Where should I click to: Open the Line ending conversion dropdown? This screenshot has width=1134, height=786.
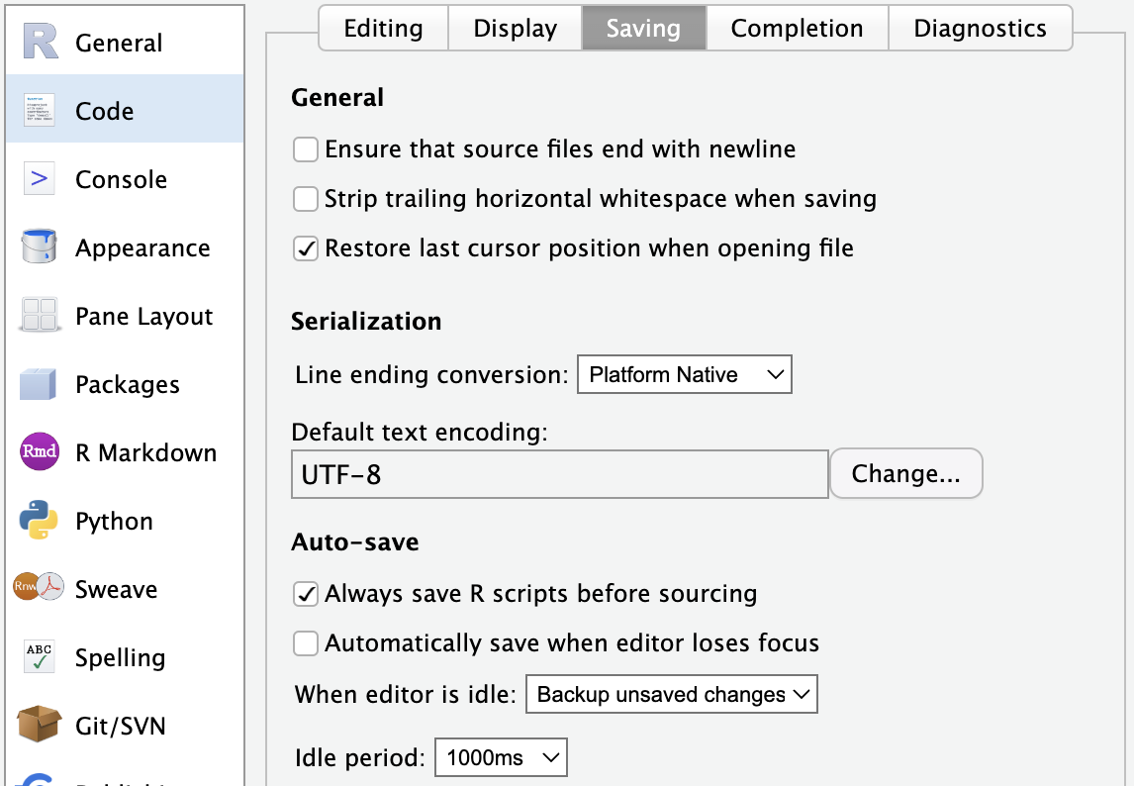(684, 374)
